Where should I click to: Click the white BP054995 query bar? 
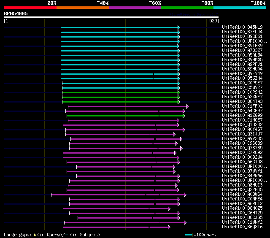coord(111,17)
